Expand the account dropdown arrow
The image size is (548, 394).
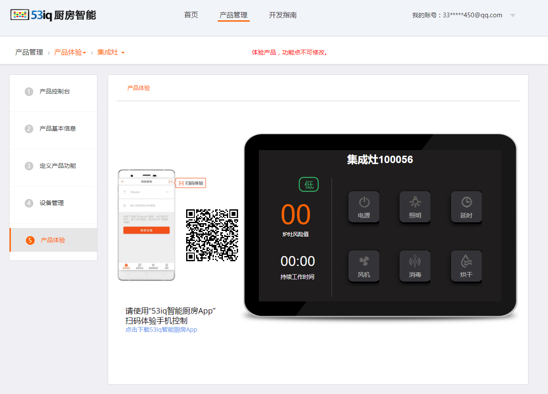coord(513,16)
